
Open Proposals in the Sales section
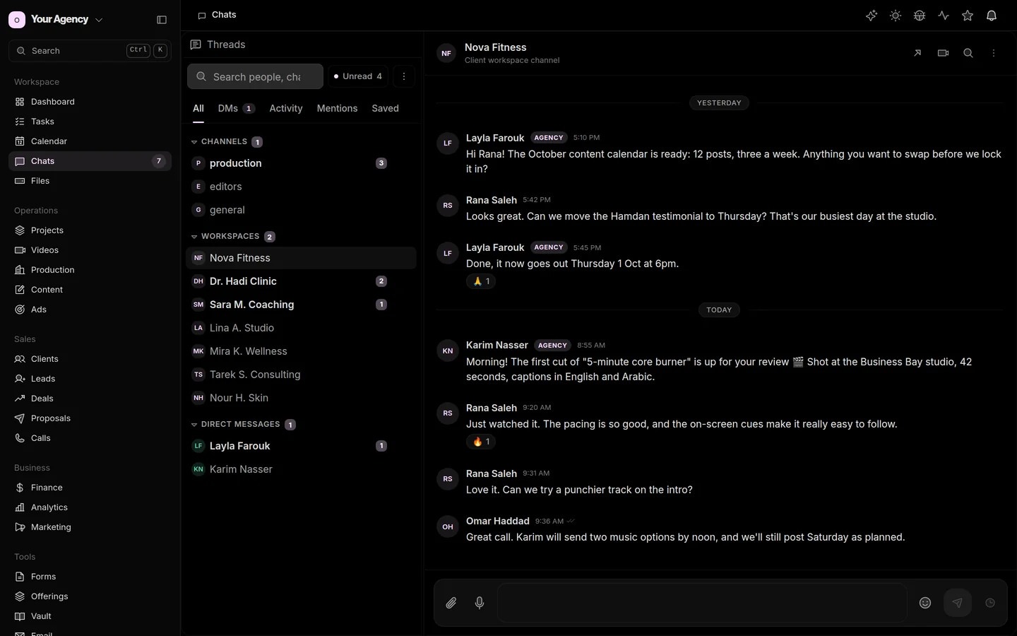tap(90, 418)
